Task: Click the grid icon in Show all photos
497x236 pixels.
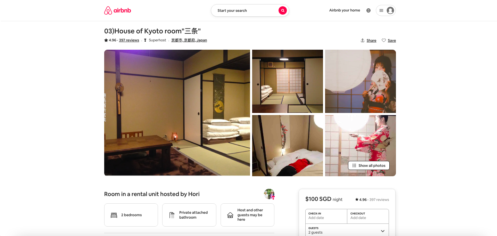Action: pos(354,165)
